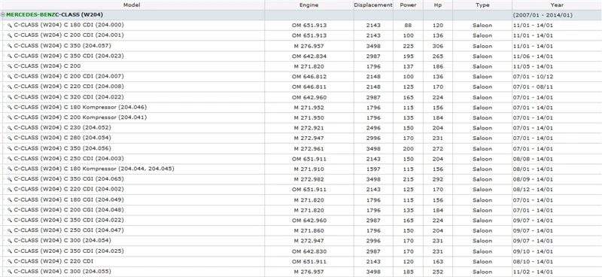Screen dimensions: 602x277
Task: Select the engine cell M 271.910
Action: tap(309, 169)
